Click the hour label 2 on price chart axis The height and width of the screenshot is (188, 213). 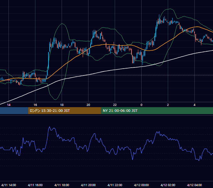point(168,105)
